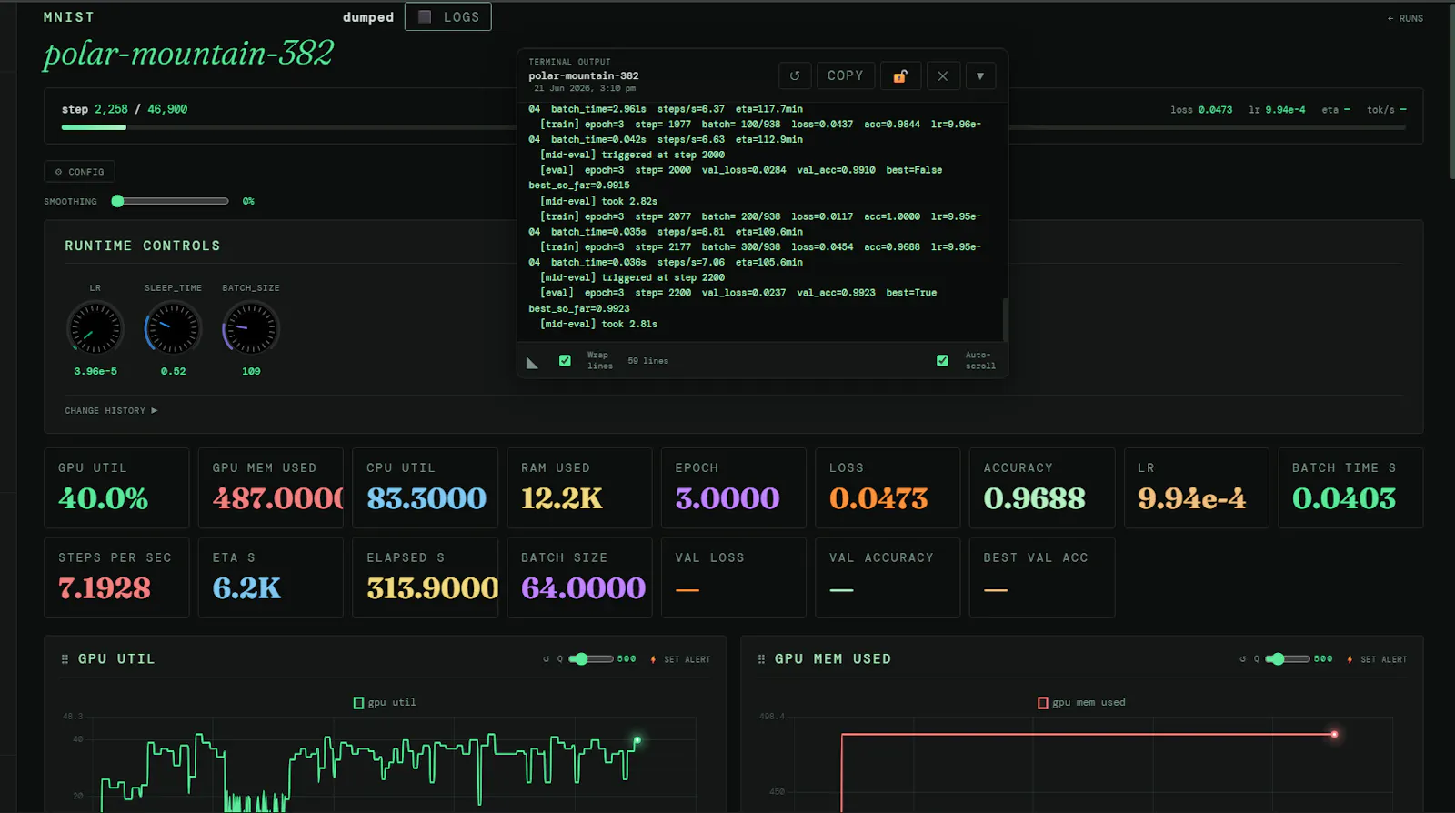The width and height of the screenshot is (1455, 813).
Task: Select the LOSS 0.0473 card
Action: click(888, 488)
